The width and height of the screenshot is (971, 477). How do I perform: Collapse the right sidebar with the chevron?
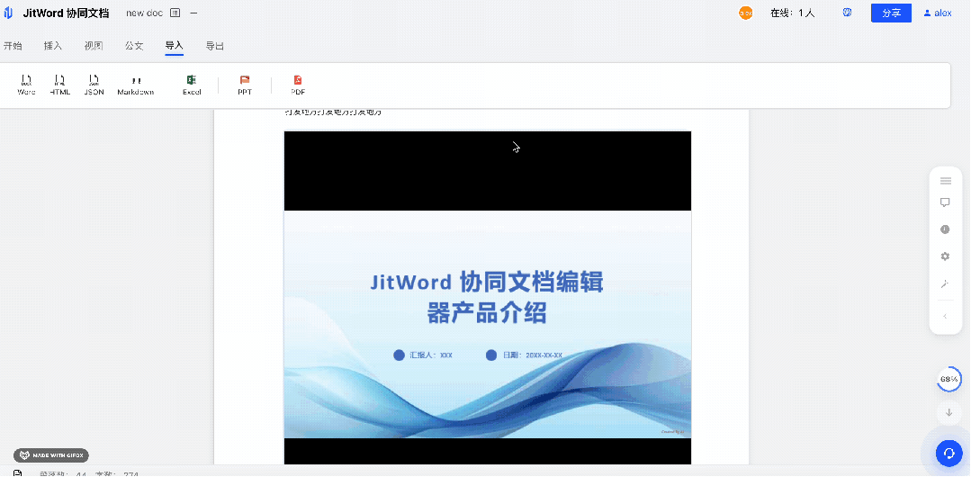point(945,316)
